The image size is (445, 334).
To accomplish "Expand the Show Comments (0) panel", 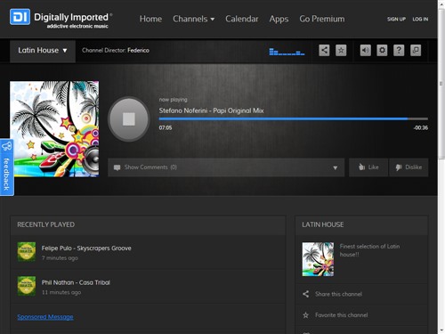I will pos(226,167).
